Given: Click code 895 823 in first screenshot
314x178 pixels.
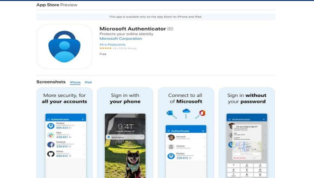Looking at the screenshot, I should click(62, 127).
